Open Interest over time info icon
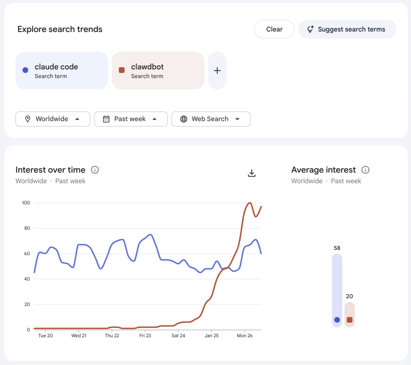The width and height of the screenshot is (411, 365). 95,170
